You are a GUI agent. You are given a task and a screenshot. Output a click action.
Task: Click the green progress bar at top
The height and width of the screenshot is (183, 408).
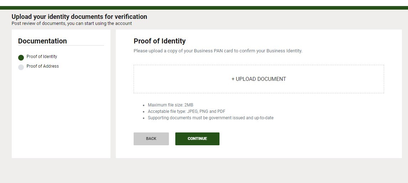[204, 8]
